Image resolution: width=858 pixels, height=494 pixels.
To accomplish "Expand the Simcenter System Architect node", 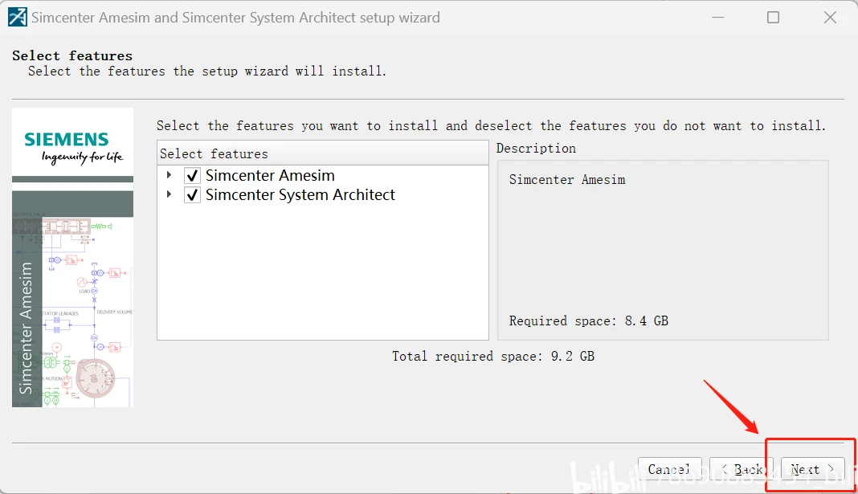I will tap(169, 195).
